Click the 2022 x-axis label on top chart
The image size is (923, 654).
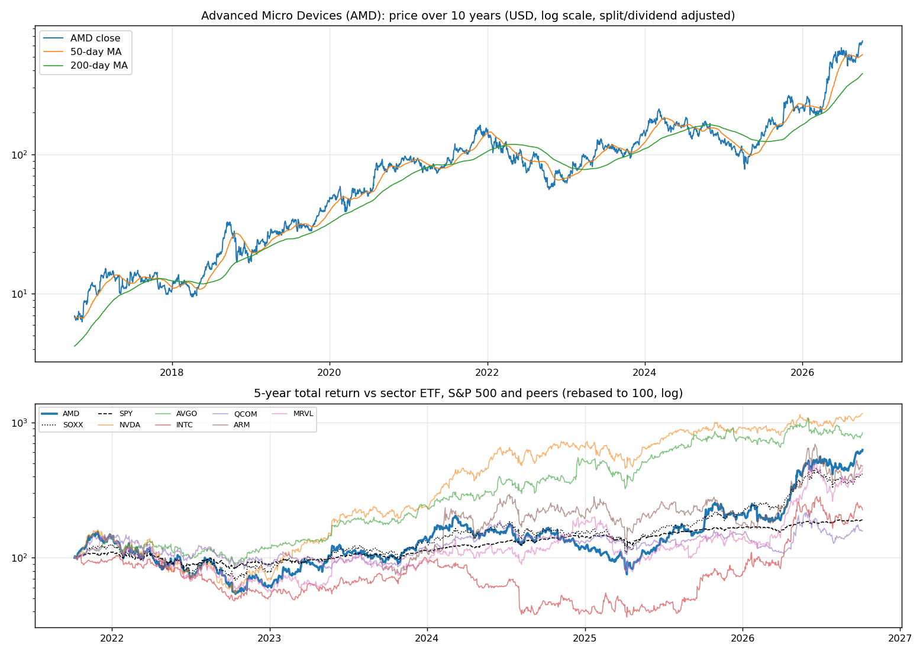coord(488,372)
